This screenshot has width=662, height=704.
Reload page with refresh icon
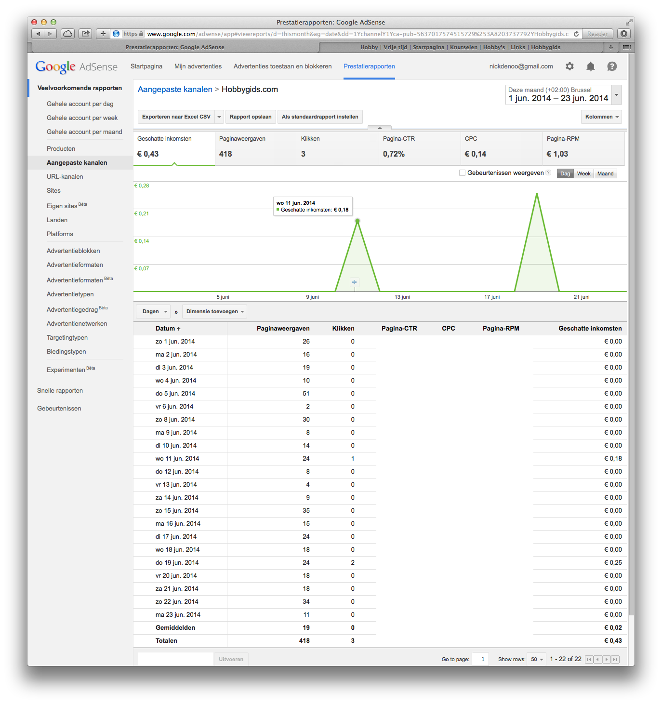click(x=576, y=34)
